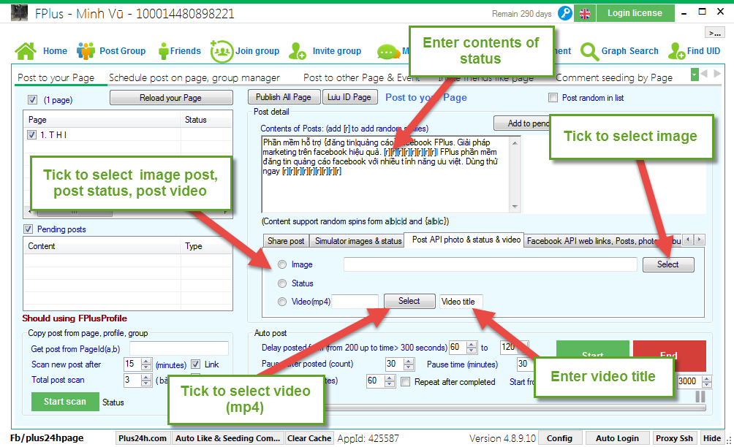Click the Graph Search magnifier icon
This screenshot has width=734, height=447.
click(x=589, y=51)
